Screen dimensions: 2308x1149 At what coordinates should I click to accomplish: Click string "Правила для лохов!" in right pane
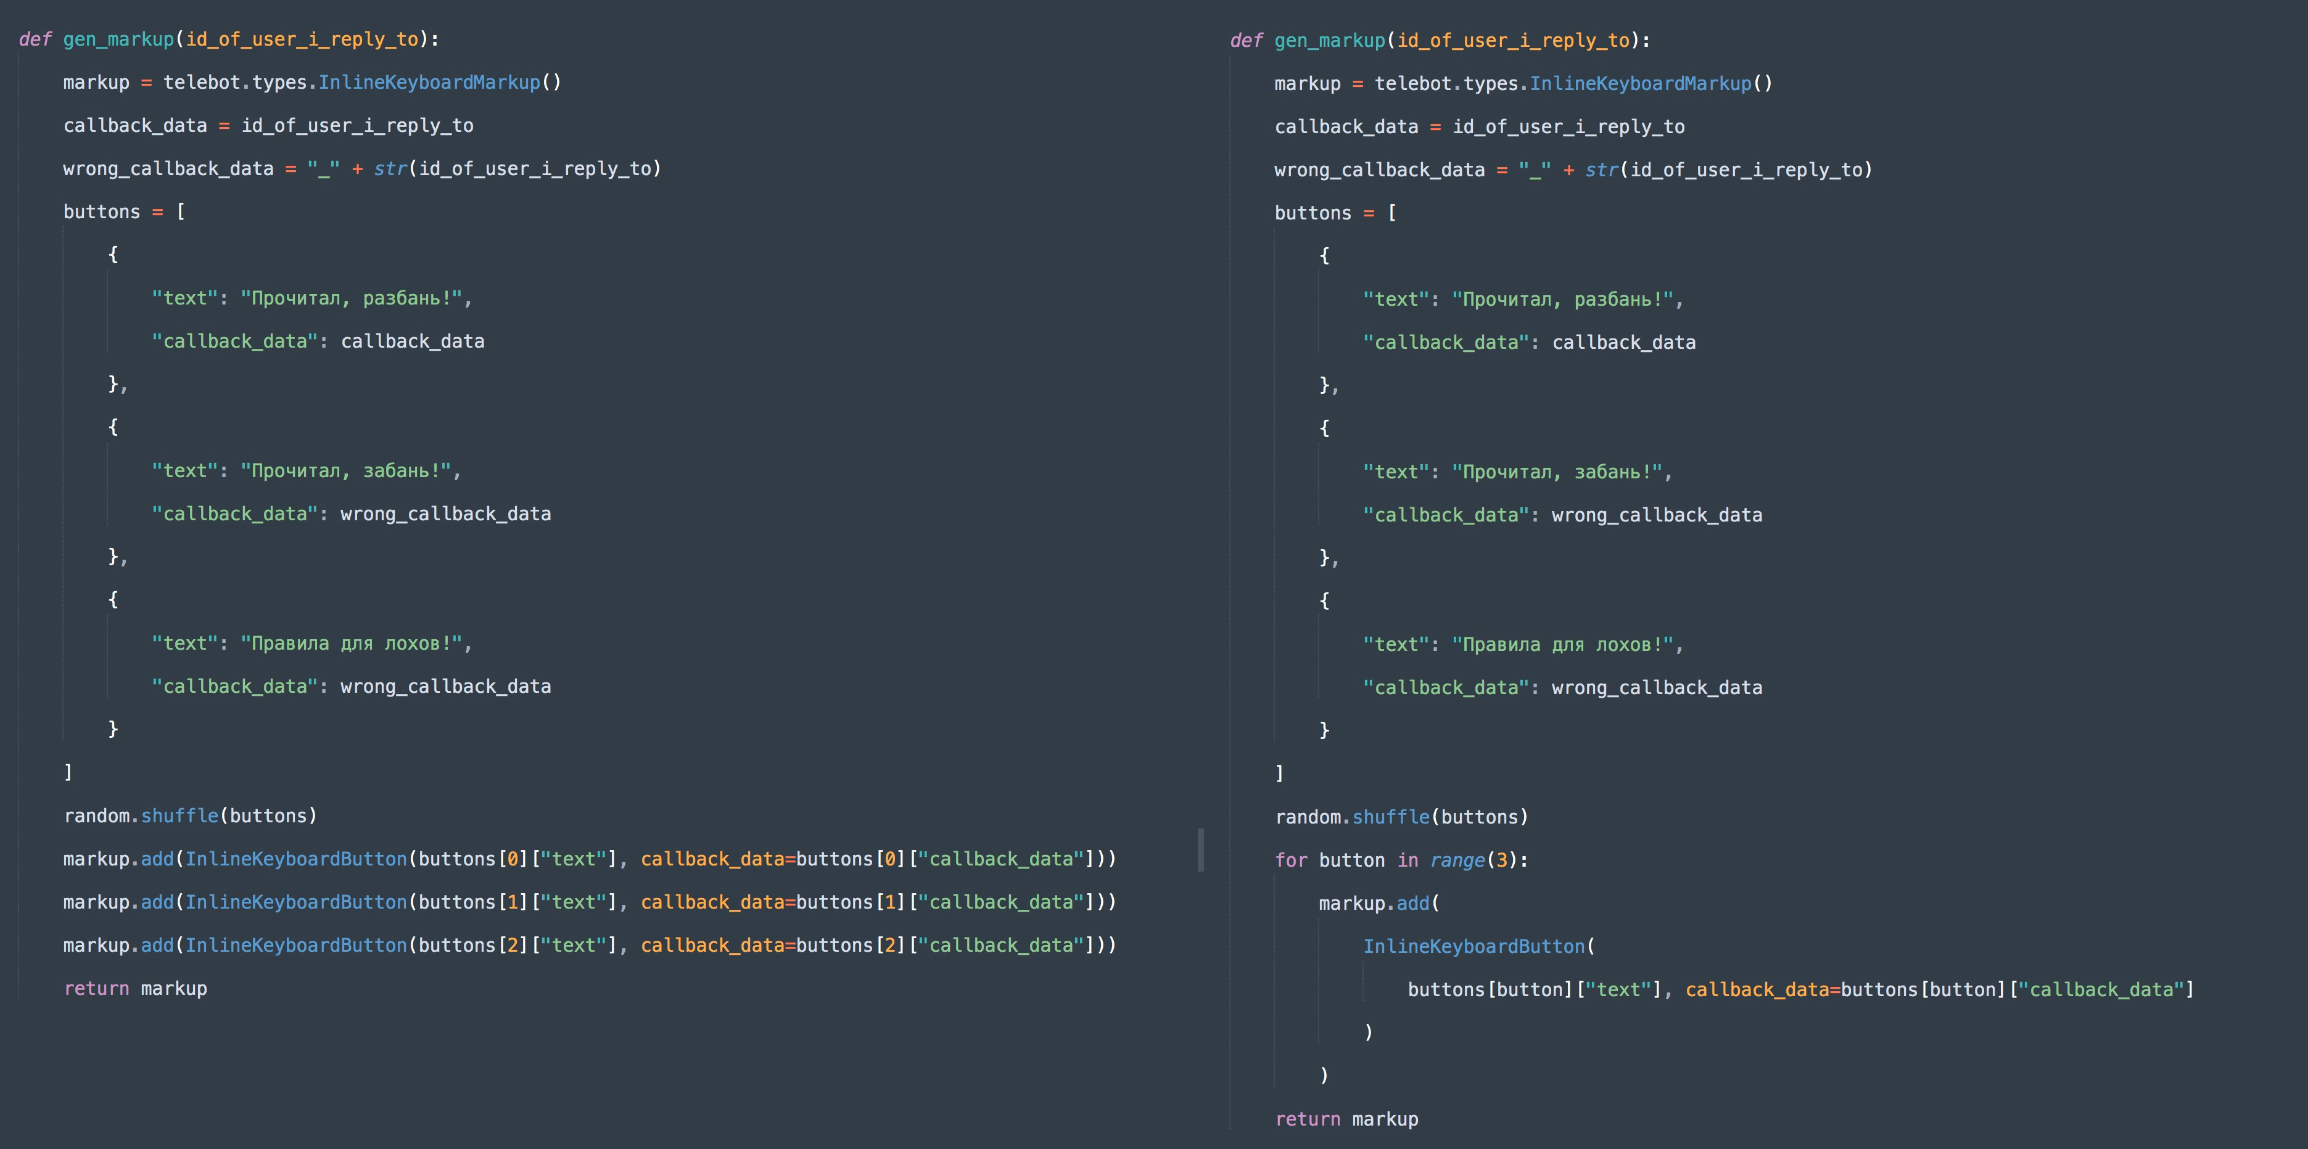coord(1562,645)
